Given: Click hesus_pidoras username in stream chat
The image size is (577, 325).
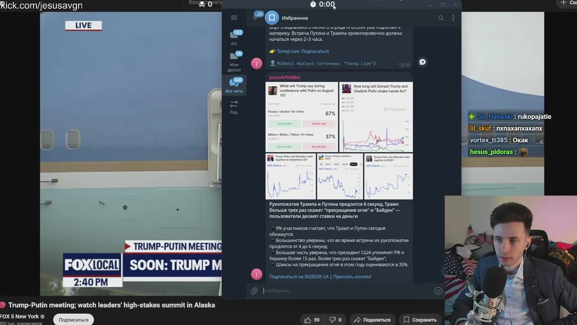Looking at the screenshot, I should (x=491, y=152).
